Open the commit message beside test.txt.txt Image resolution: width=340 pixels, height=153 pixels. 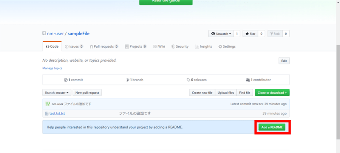pos(135,113)
